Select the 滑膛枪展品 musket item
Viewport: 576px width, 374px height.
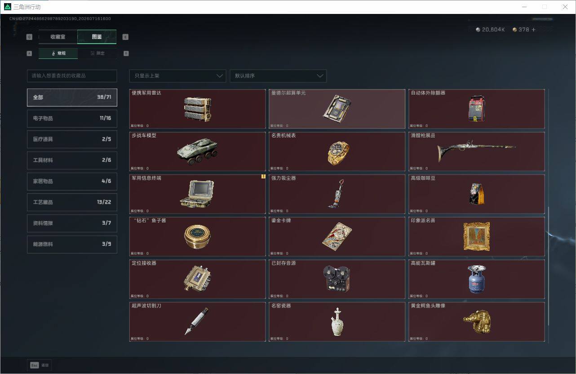coord(477,151)
